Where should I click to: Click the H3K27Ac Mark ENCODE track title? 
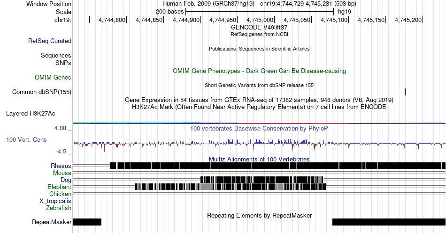coord(259,107)
